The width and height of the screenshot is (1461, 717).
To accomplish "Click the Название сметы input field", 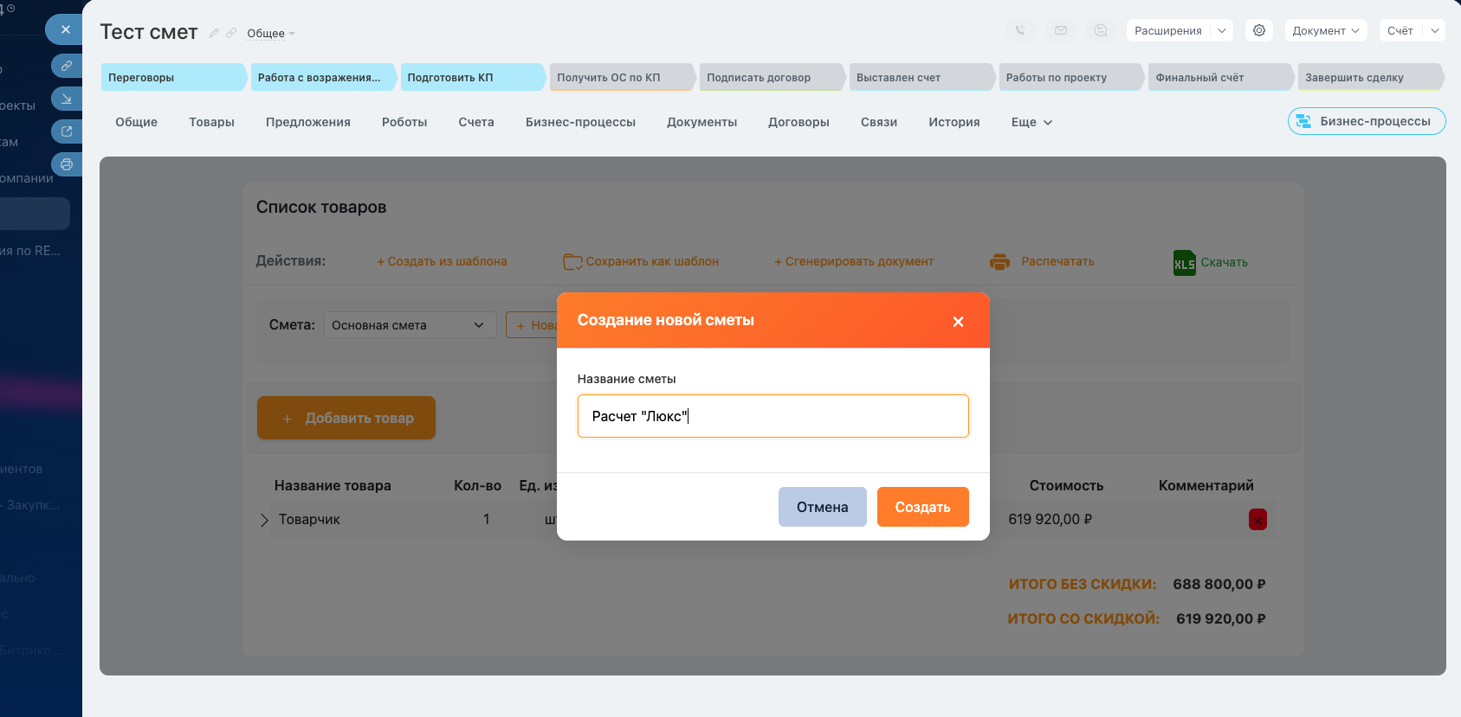I will tap(773, 416).
